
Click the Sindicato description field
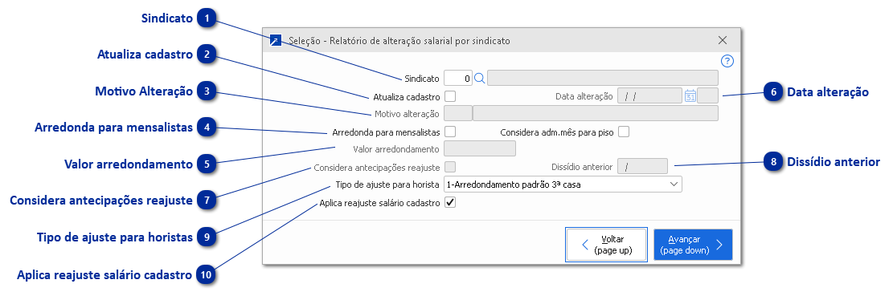(603, 79)
